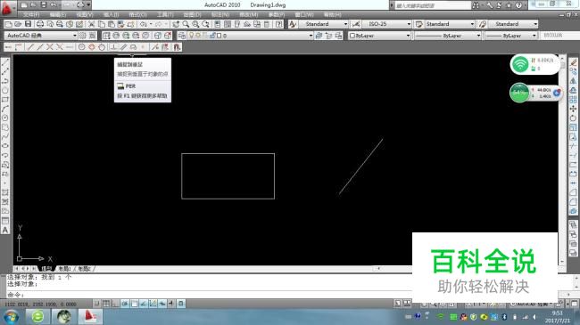
Task: Toggle Snap Mode in status bar
Action: click(x=97, y=304)
